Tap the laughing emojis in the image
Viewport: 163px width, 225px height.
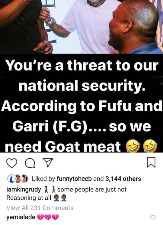tap(141, 146)
